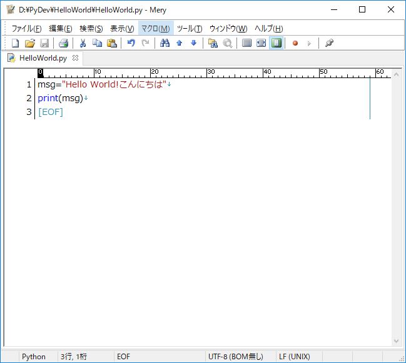Open Find with the binoculars icon

[165, 43]
